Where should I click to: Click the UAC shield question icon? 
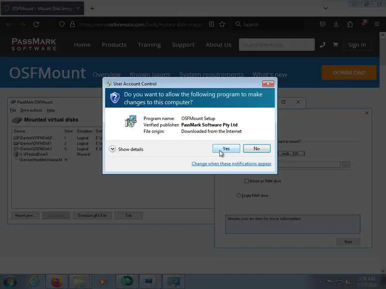click(x=115, y=98)
